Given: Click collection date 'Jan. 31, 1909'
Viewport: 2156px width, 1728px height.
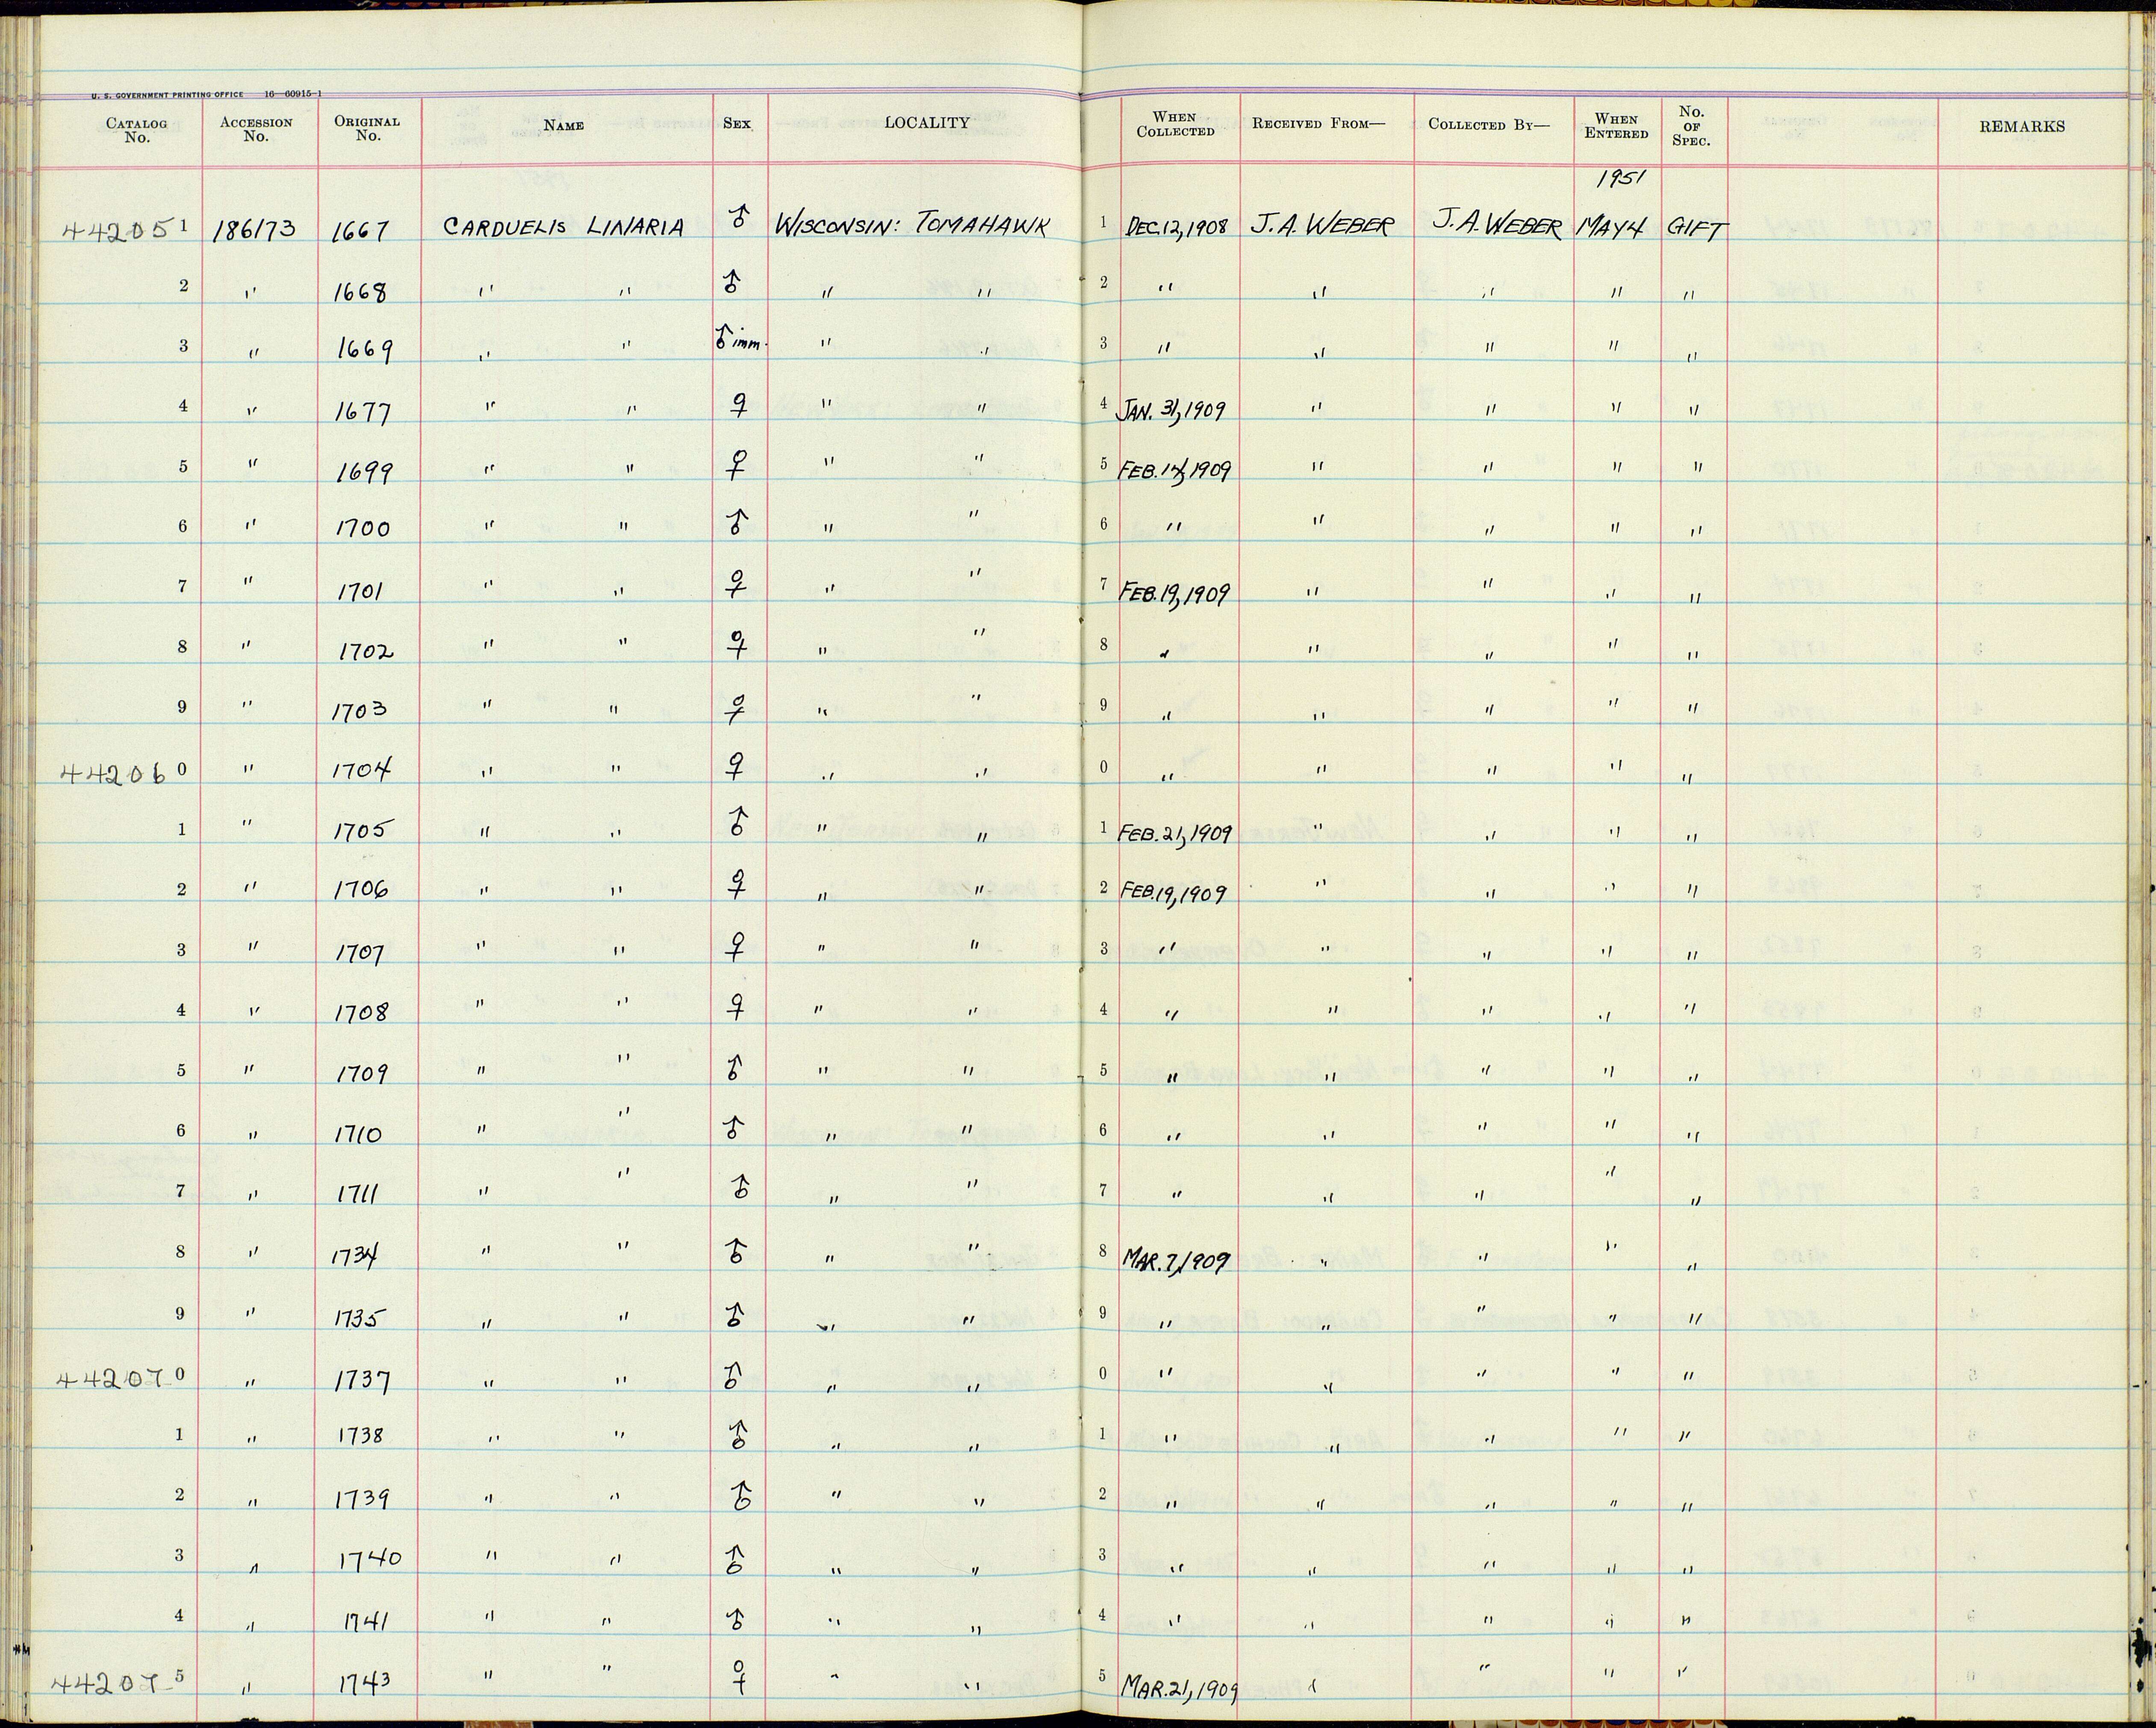Looking at the screenshot, I should coord(1172,410).
